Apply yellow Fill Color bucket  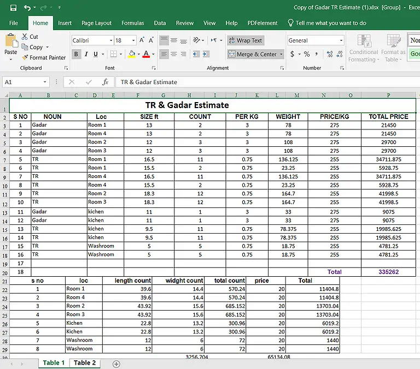132,54
